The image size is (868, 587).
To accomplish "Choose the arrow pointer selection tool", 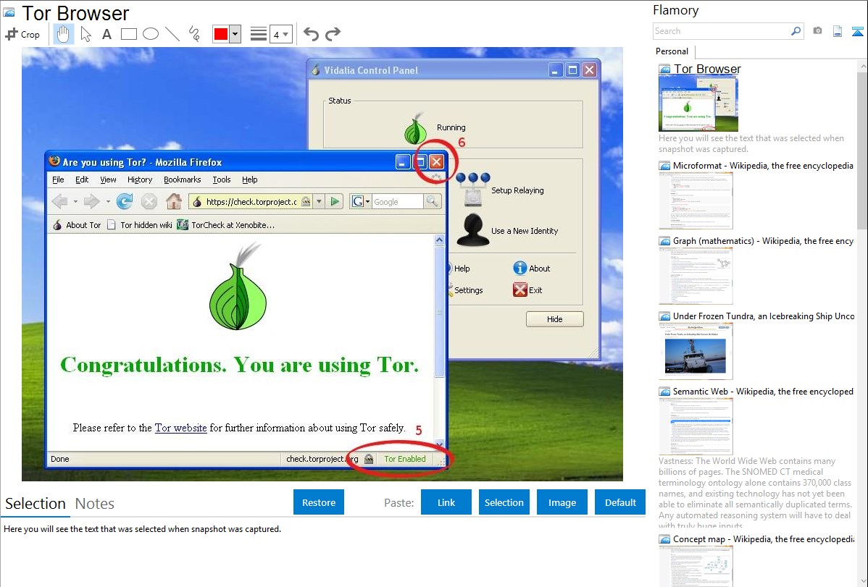I will [x=85, y=34].
